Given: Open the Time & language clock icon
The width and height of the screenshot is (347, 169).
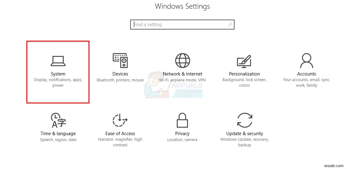Looking at the screenshot, I should 58,120.
